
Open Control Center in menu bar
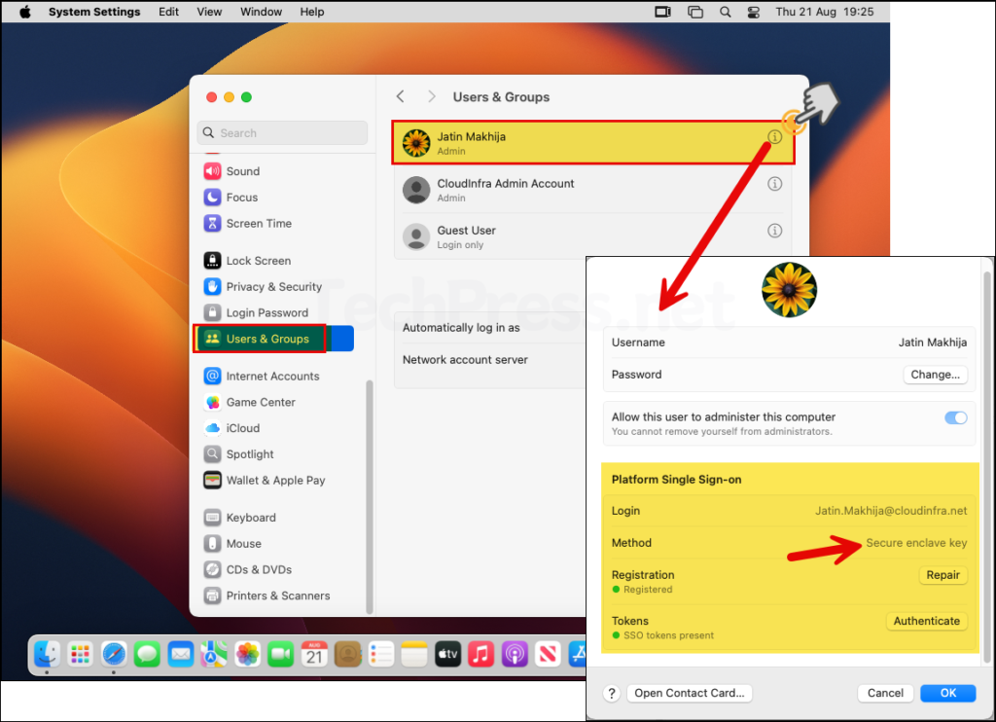pyautogui.click(x=754, y=12)
